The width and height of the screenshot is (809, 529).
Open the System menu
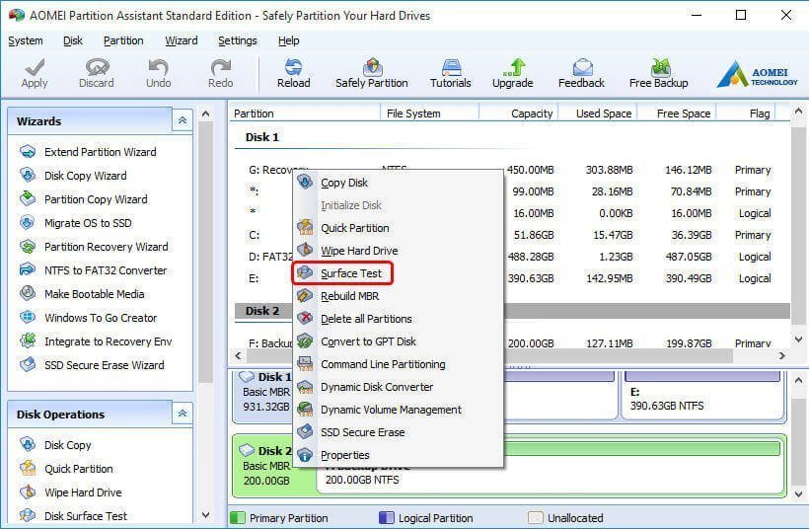pyautogui.click(x=26, y=40)
